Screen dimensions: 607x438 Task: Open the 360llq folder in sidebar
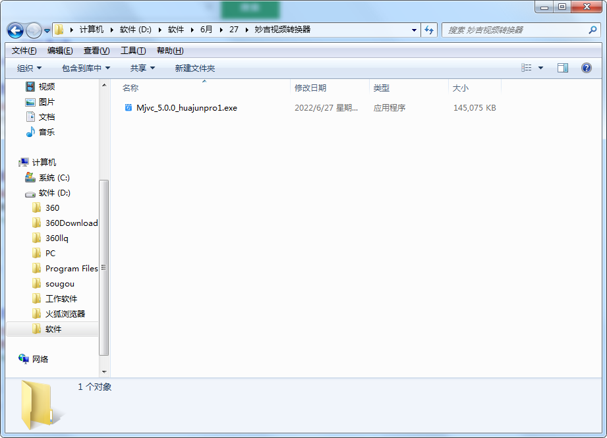point(50,238)
